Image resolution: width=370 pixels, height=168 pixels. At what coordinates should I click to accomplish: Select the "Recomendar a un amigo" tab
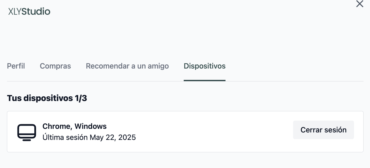coord(127,66)
